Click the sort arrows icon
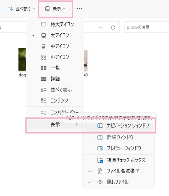The height and width of the screenshot is (196, 169). (x=10, y=9)
